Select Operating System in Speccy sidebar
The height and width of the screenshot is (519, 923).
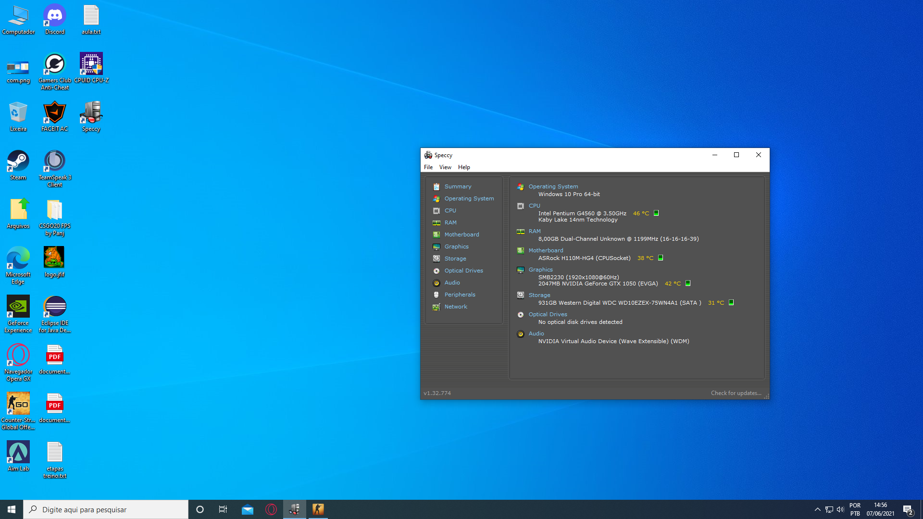tap(469, 198)
